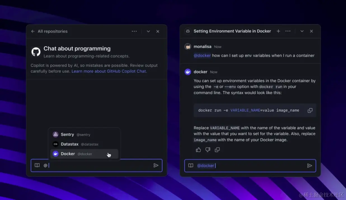Start a new conversation with the plus icon
The width and height of the screenshot is (346, 200).
[278, 31]
